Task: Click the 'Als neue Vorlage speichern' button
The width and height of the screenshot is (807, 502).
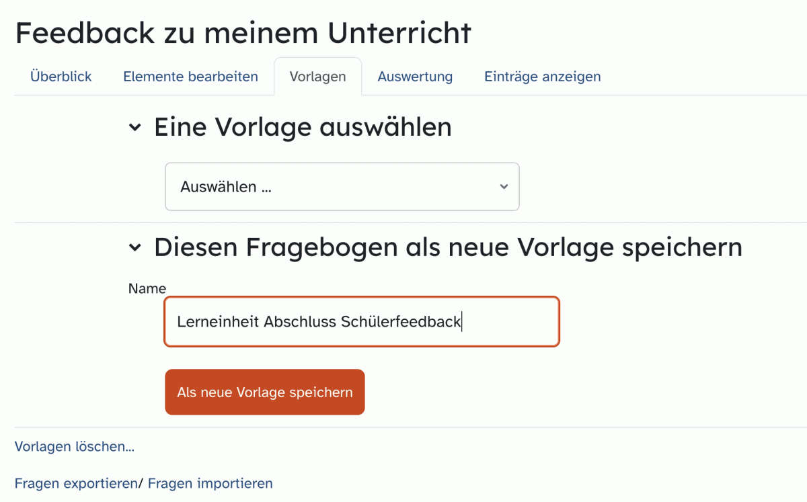Action: point(265,392)
